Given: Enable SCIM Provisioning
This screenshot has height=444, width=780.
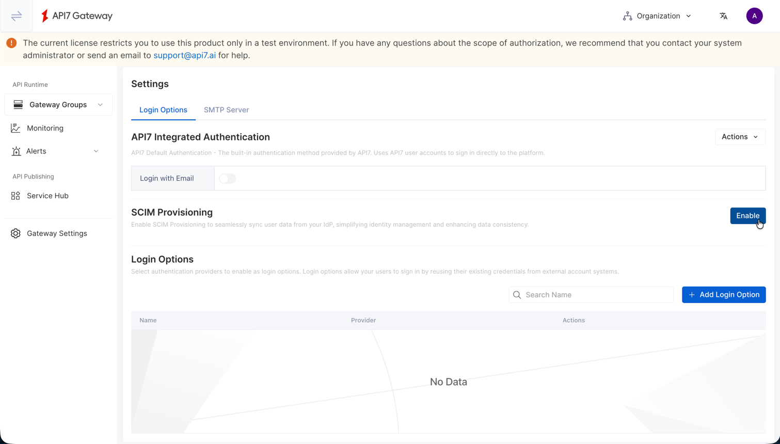Looking at the screenshot, I should (747, 215).
